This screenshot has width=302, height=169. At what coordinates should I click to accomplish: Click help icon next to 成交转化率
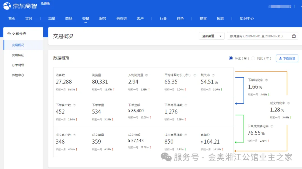point(288,103)
